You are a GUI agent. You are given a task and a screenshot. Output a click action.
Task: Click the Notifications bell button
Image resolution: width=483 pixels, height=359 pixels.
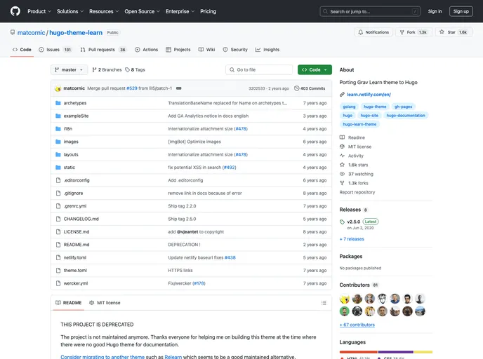(x=373, y=32)
